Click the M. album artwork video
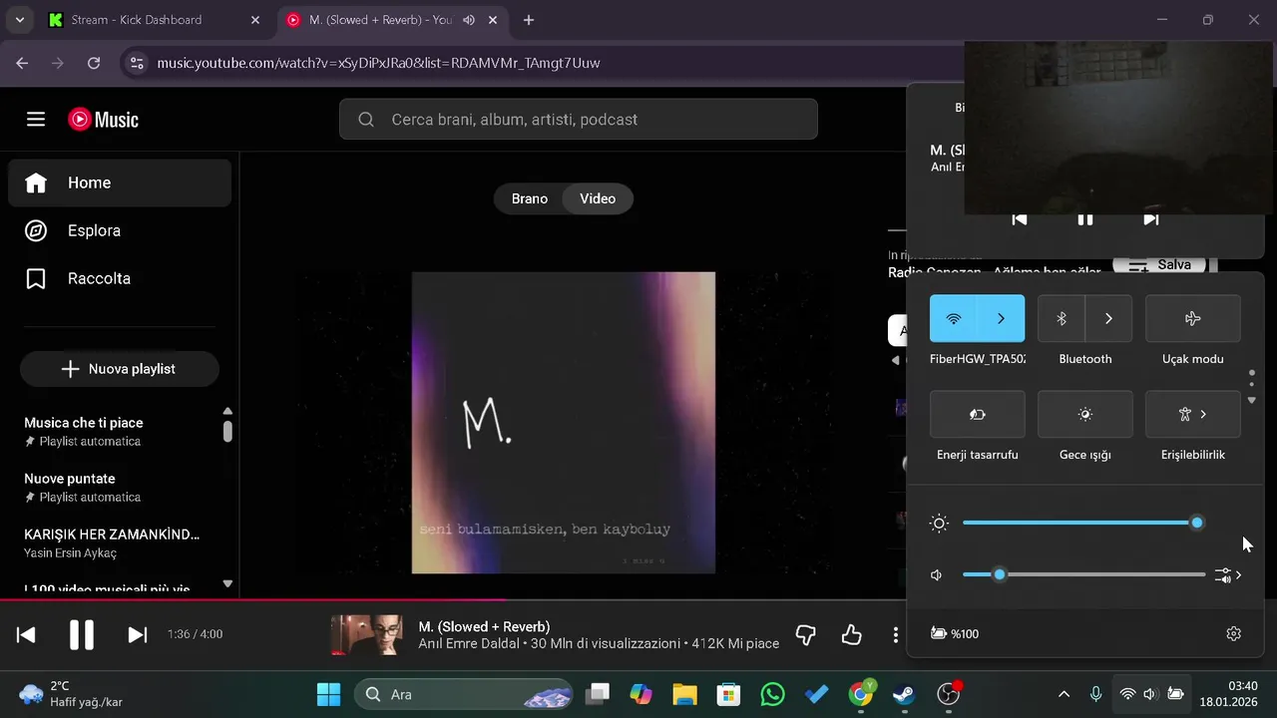Image resolution: width=1277 pixels, height=718 pixels. coord(564,423)
